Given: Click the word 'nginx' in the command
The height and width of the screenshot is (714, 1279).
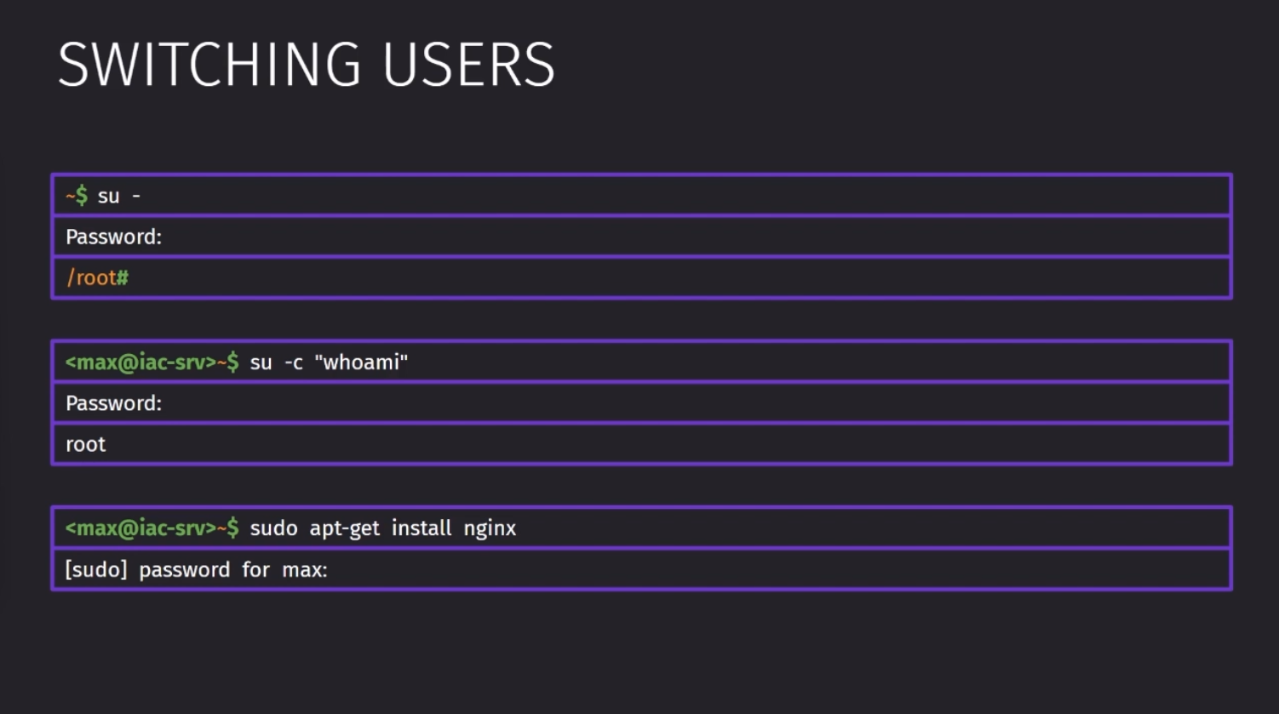Looking at the screenshot, I should (490, 529).
